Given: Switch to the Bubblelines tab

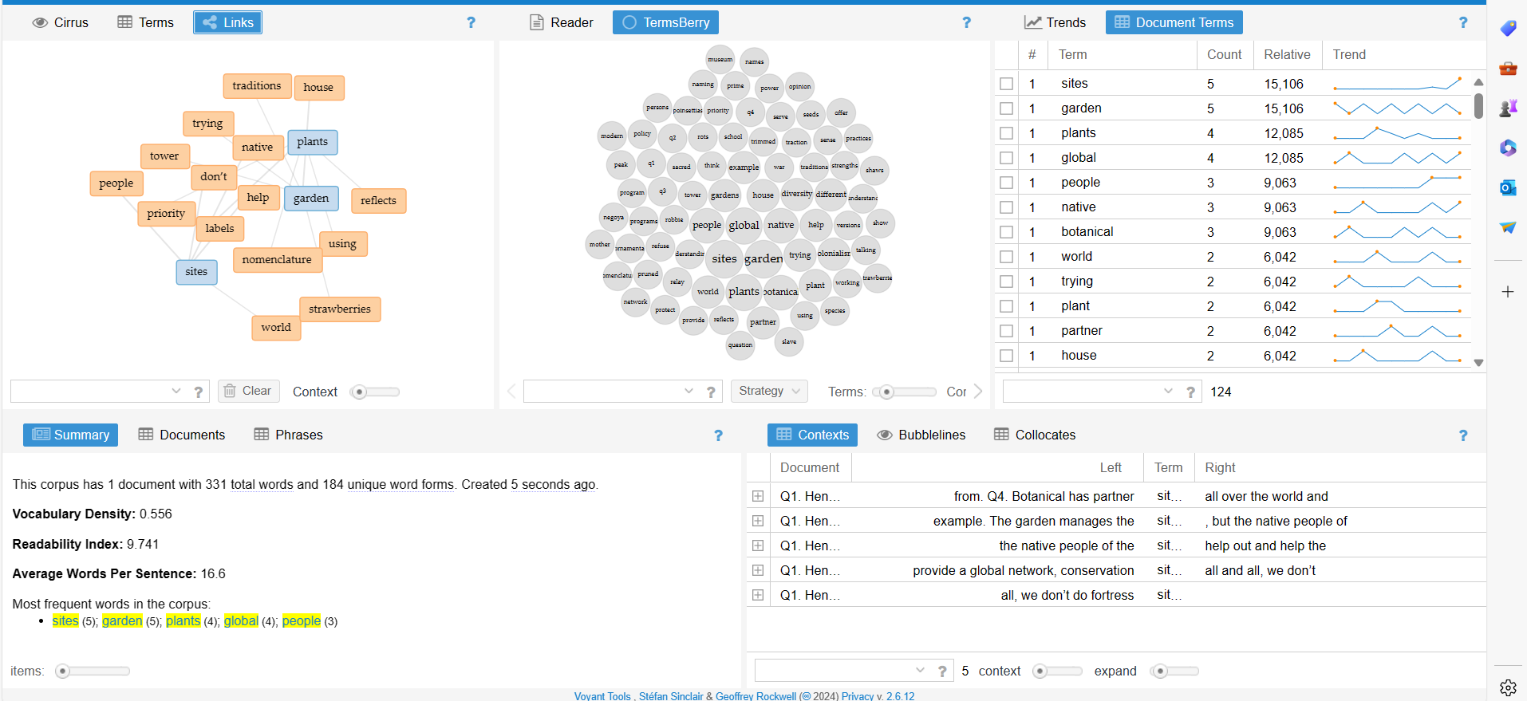Looking at the screenshot, I should tap(921, 435).
